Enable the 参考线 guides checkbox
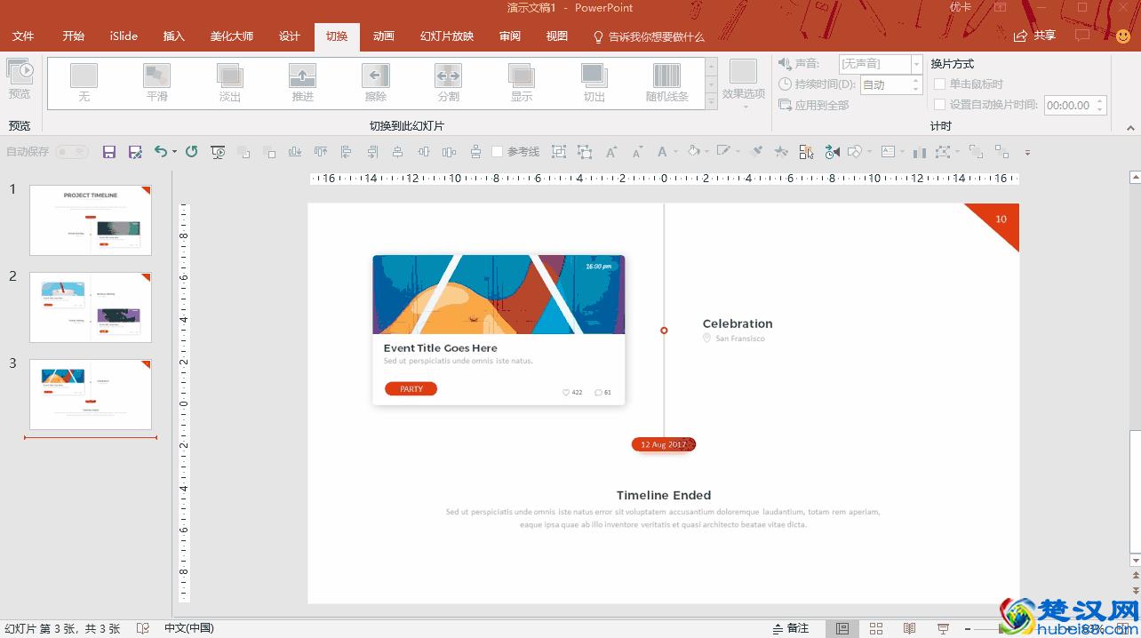 click(498, 152)
